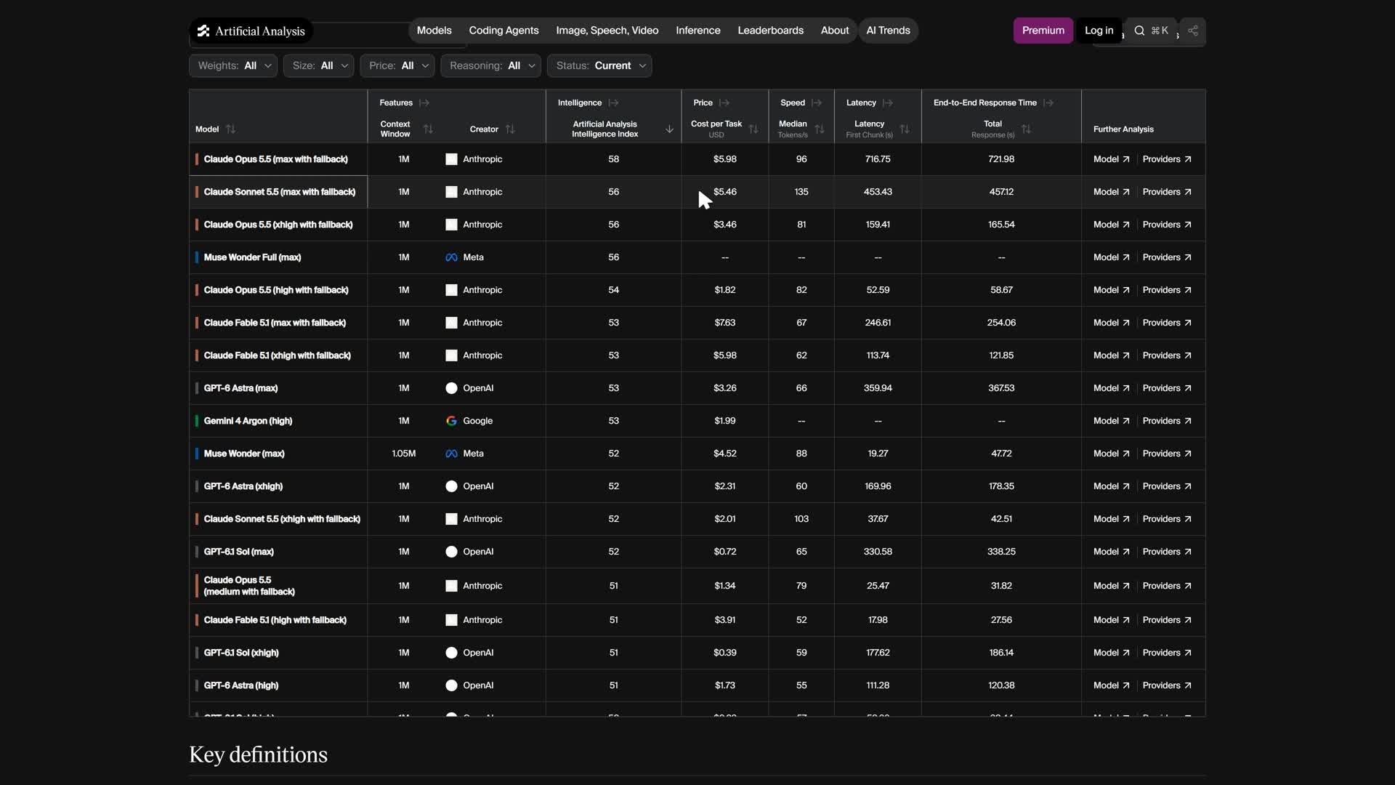Click the share icon in header
This screenshot has width=1395, height=785.
click(1193, 31)
